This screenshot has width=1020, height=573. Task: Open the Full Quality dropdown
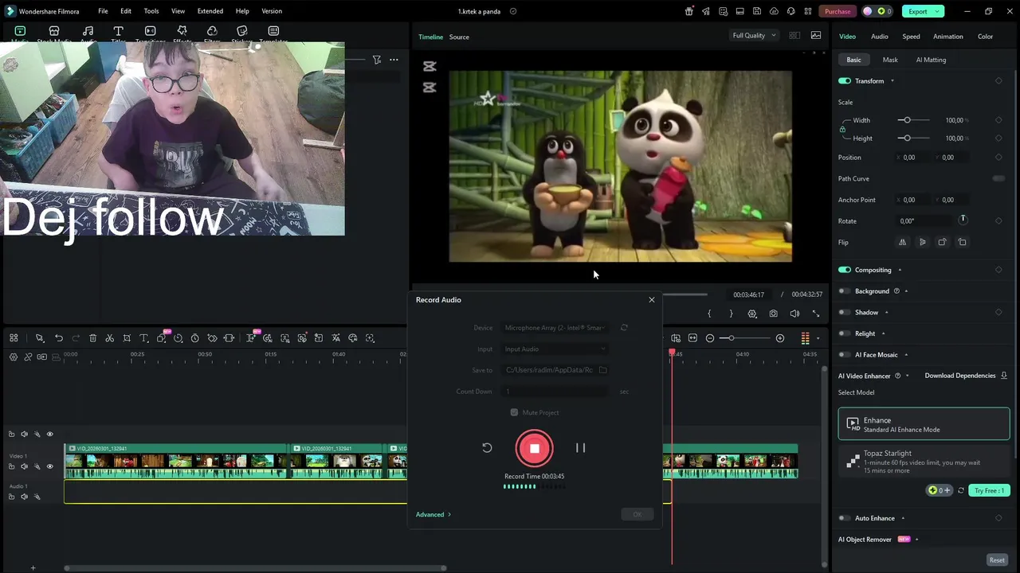(x=754, y=35)
